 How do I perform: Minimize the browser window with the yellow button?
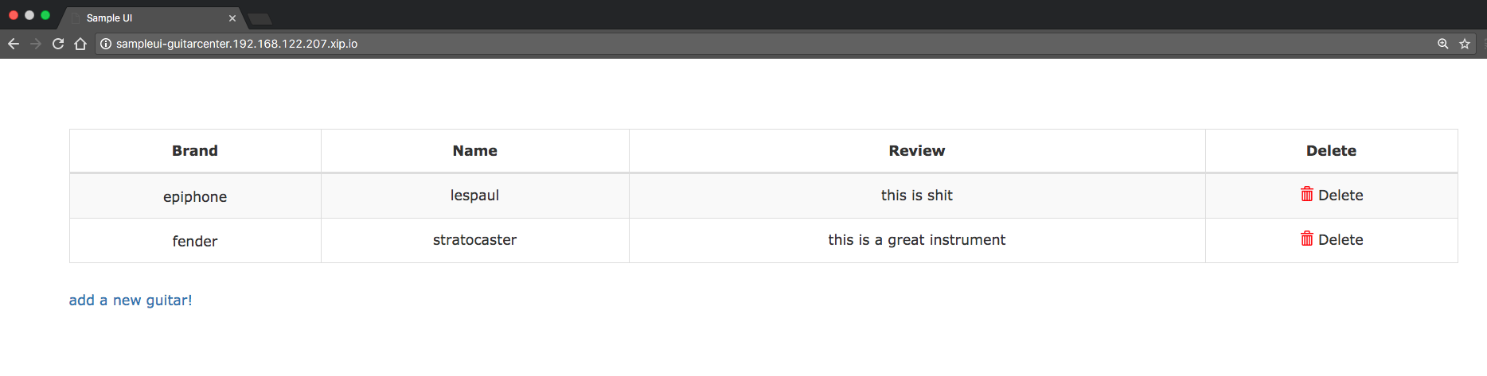(x=29, y=15)
